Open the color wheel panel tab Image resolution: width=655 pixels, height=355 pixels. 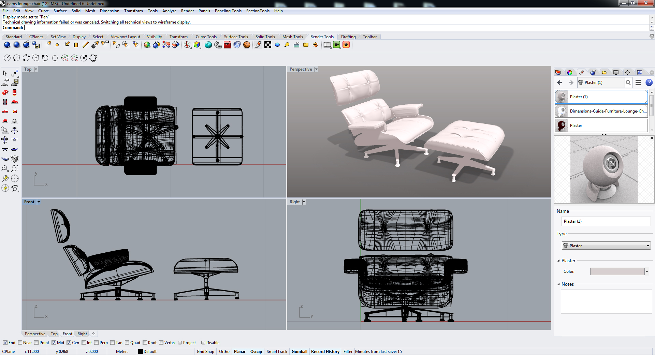570,72
